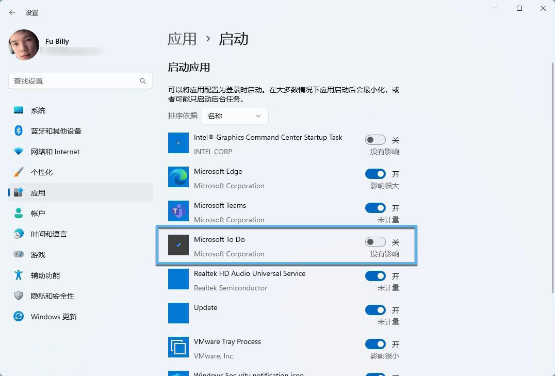Click the 应用 breadcrumb link
This screenshot has height=376, width=555.
coord(182,39)
